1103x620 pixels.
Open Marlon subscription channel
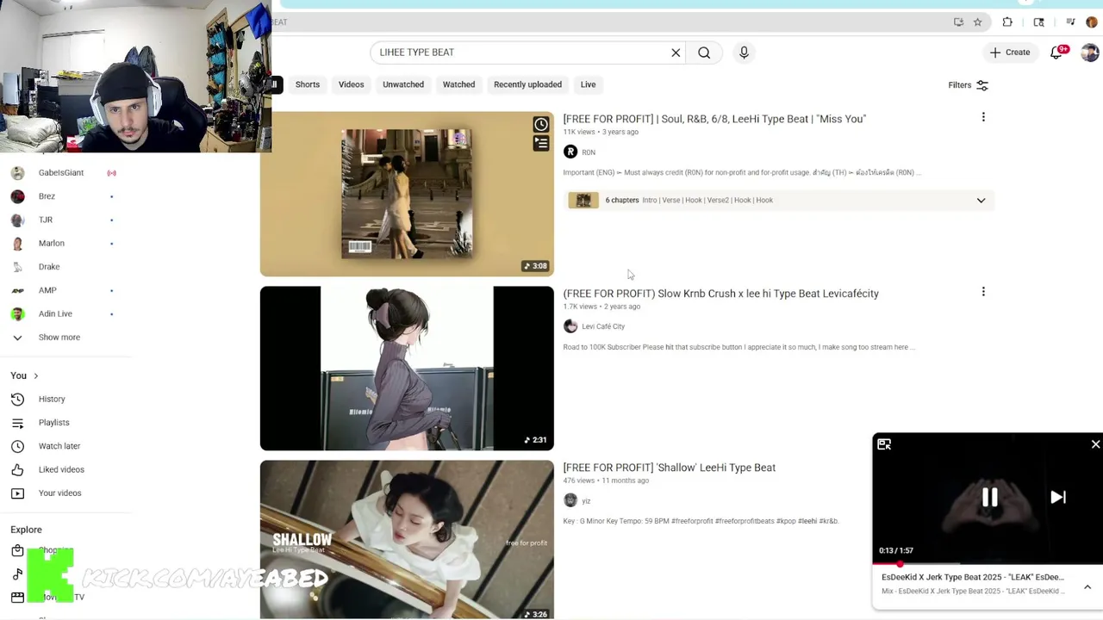51,243
